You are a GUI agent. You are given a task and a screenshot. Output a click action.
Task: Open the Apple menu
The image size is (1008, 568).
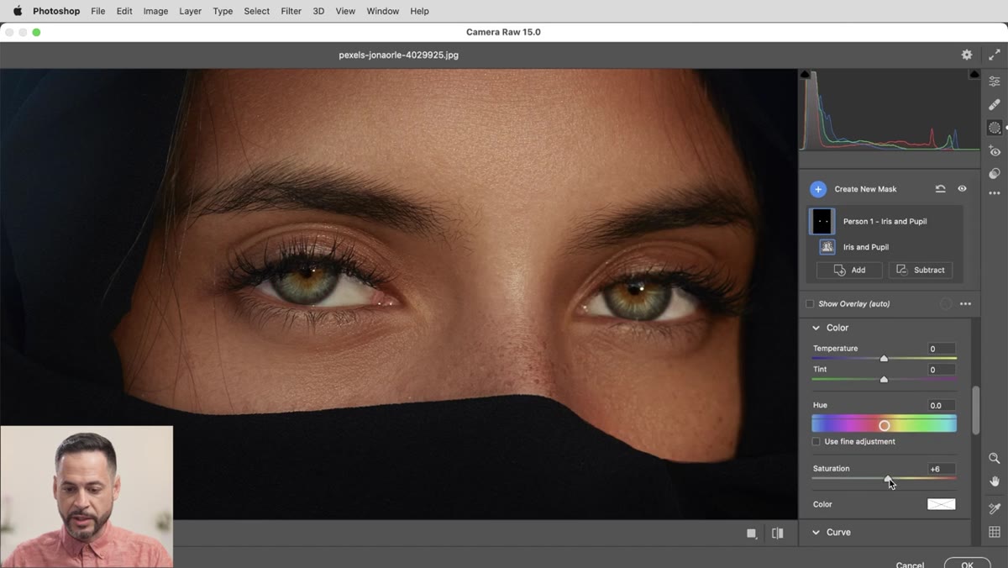pos(17,11)
